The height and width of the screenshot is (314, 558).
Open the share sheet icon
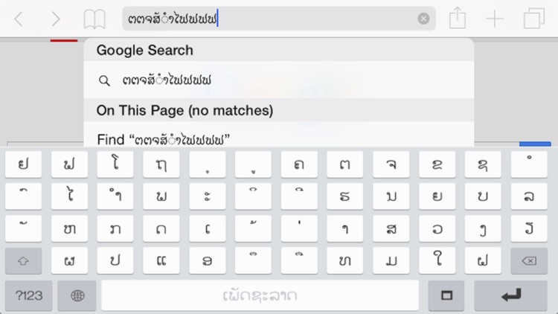pos(458,19)
